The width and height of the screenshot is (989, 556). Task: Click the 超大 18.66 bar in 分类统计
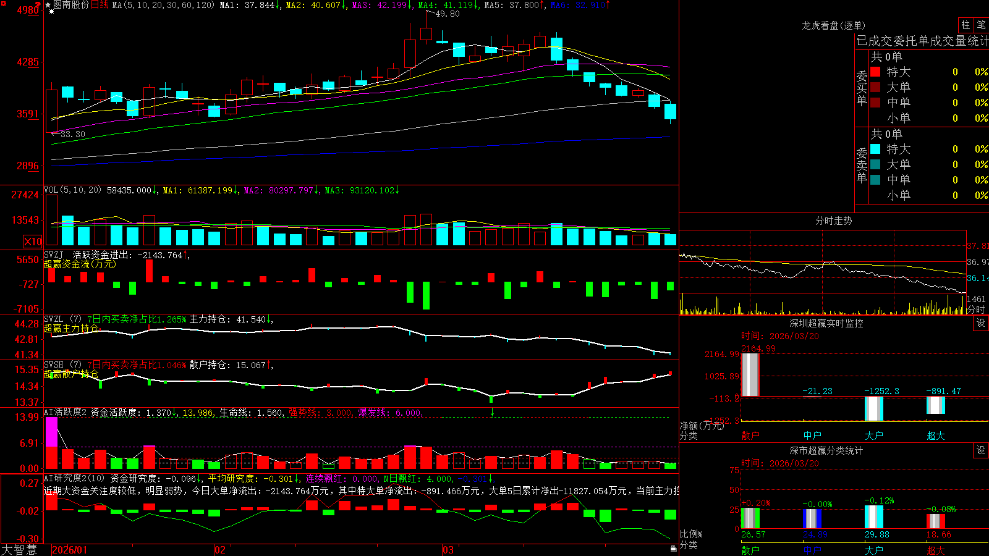click(935, 521)
